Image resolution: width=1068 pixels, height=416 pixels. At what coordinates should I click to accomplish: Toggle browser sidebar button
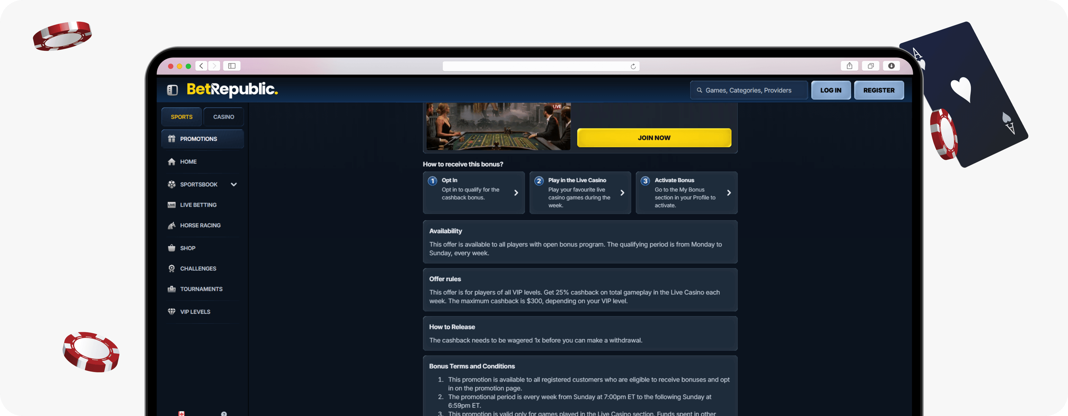coord(232,66)
